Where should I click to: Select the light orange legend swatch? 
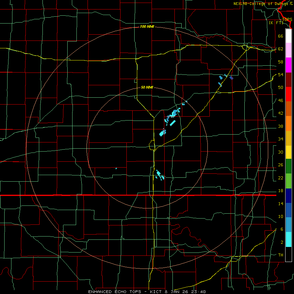(288, 123)
